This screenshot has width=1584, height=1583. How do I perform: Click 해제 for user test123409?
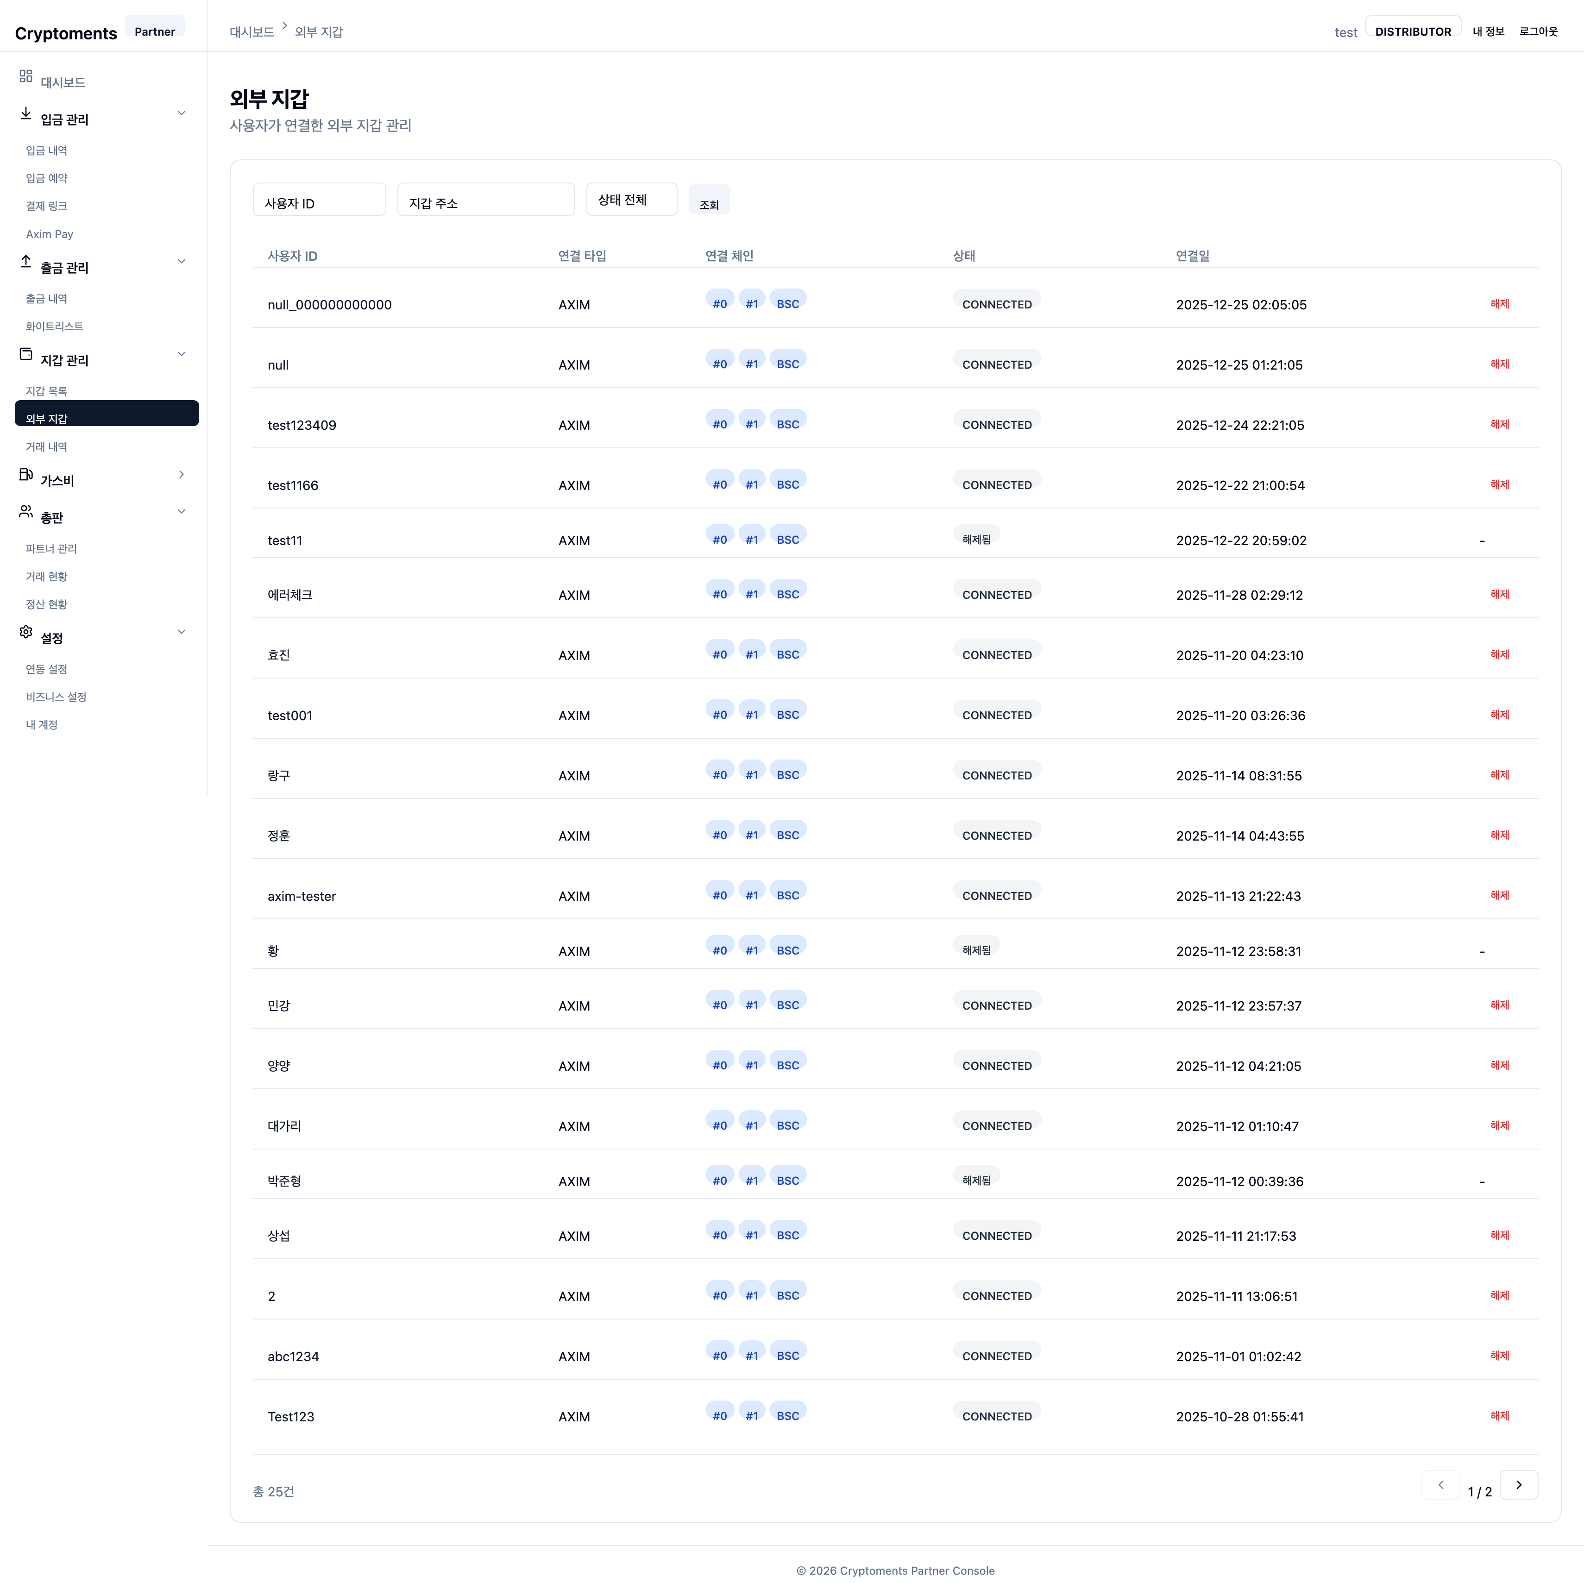click(1500, 425)
